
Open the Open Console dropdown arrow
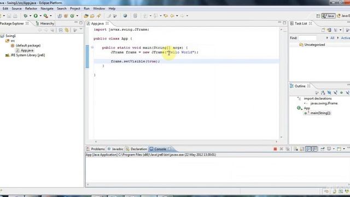pyautogui.click(x=344, y=149)
